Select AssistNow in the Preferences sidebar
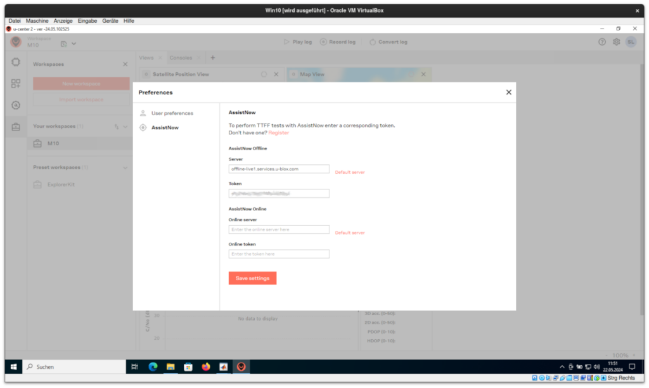The width and height of the screenshot is (649, 388). coord(165,127)
